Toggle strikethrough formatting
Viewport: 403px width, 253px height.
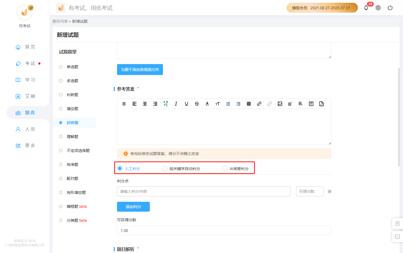point(197,104)
